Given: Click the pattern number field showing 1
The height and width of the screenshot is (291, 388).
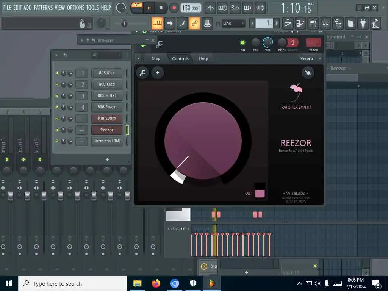Looking at the screenshot, I should pos(264,23).
